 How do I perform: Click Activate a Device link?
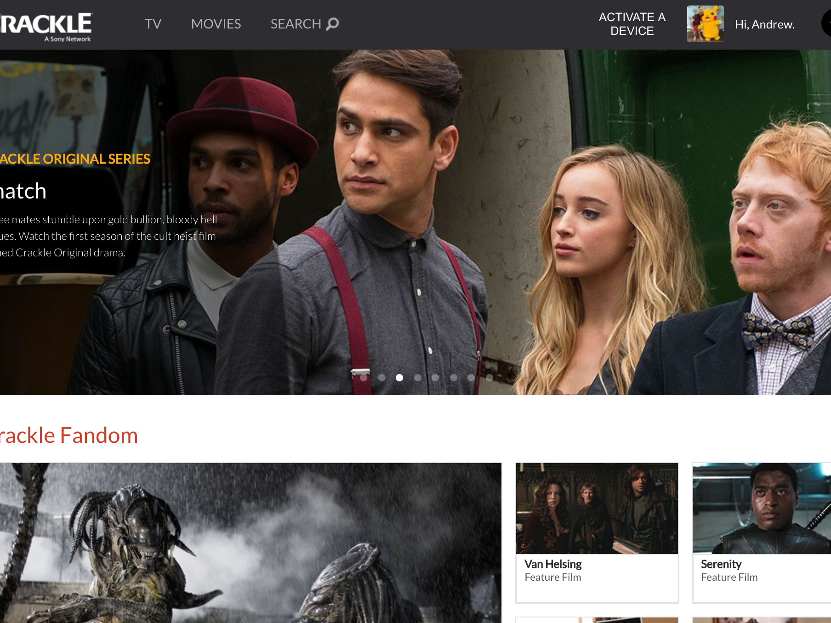pos(632,24)
